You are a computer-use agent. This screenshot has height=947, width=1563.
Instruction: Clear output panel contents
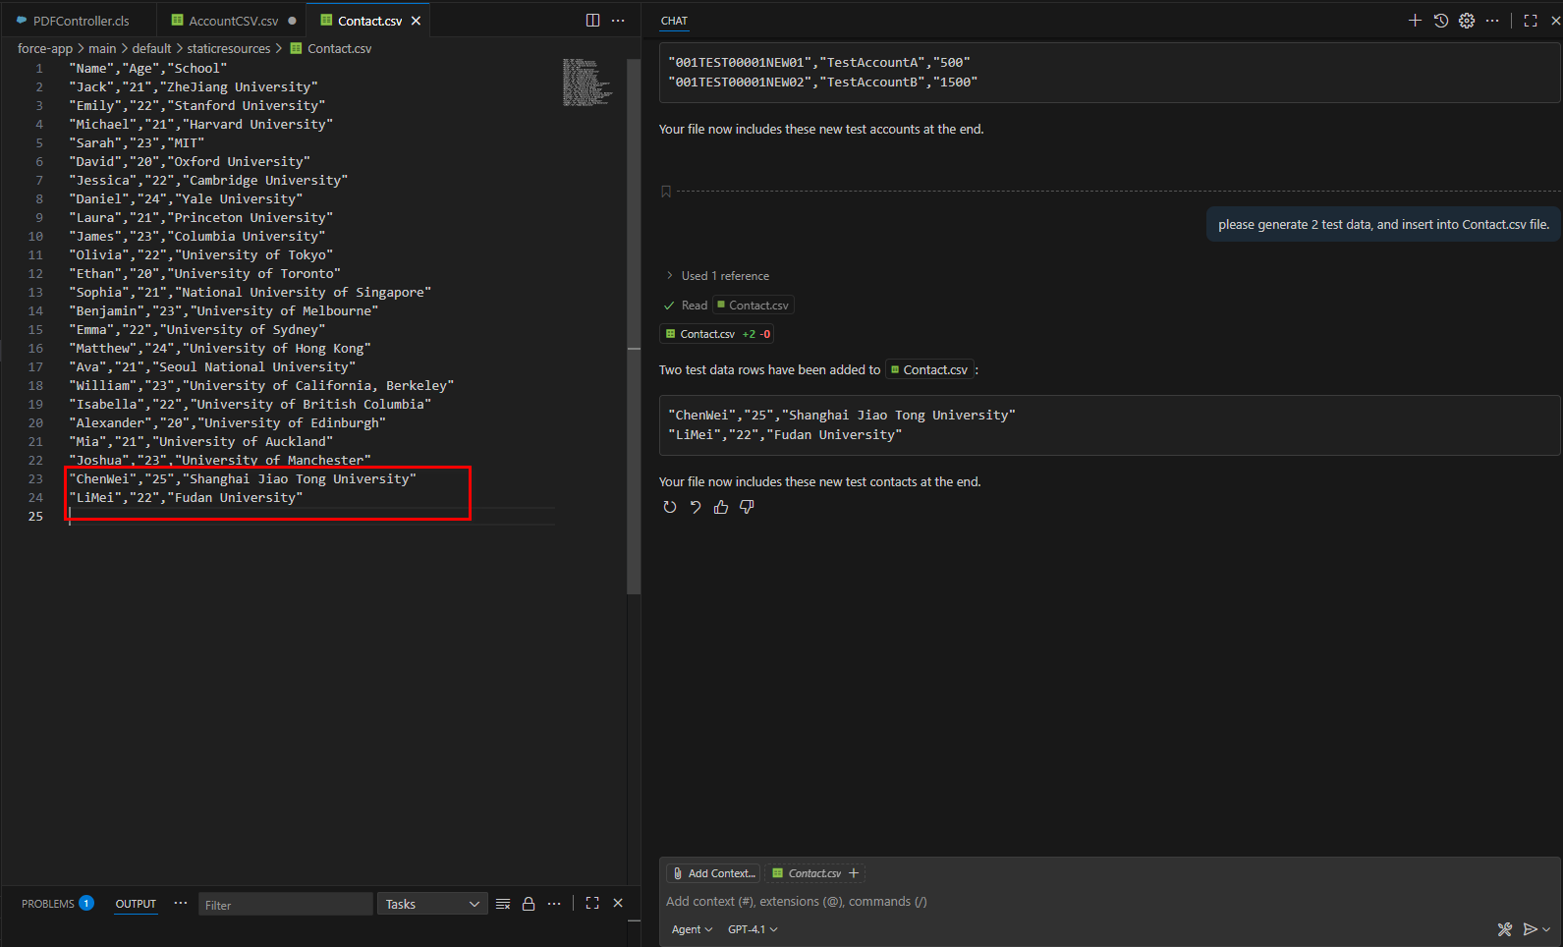pyautogui.click(x=503, y=904)
